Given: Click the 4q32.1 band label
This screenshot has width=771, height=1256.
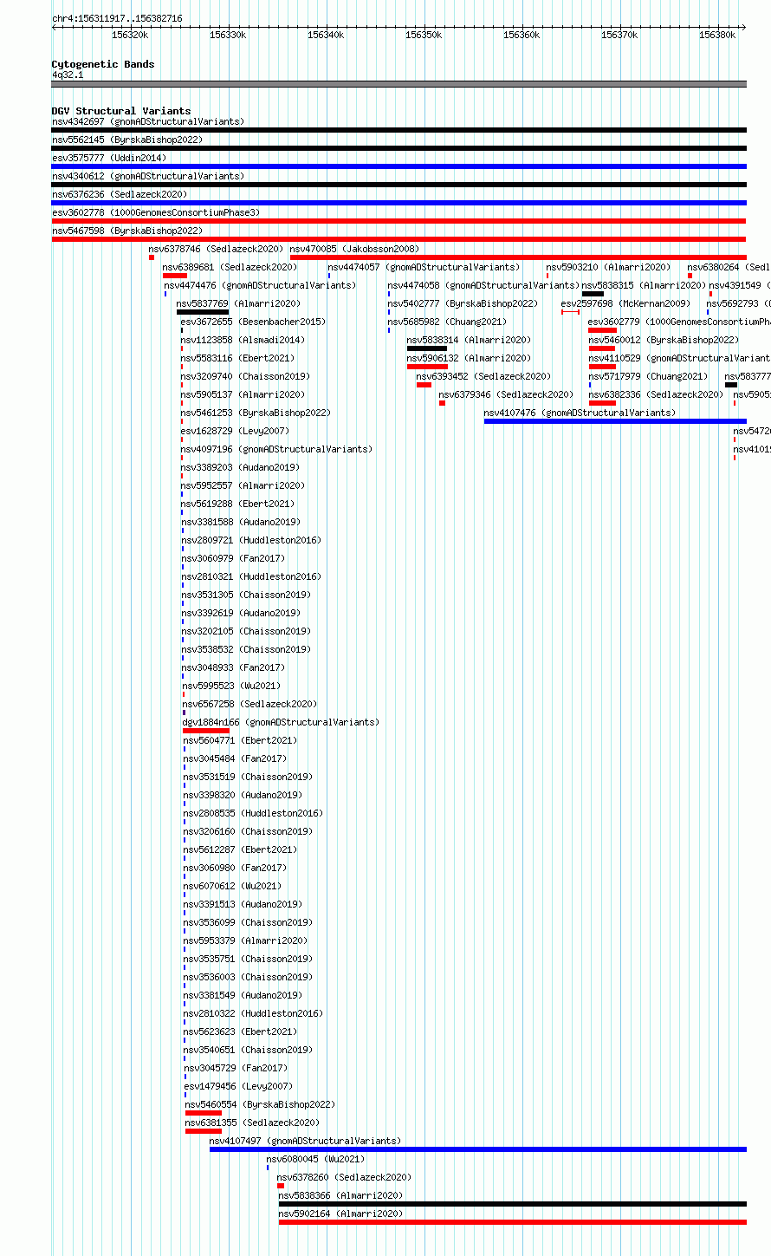Looking at the screenshot, I should pos(68,75).
